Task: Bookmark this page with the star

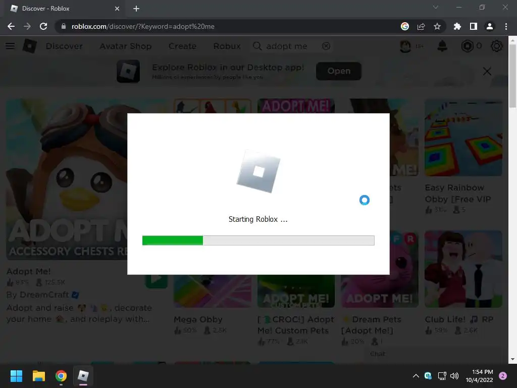Action: pyautogui.click(x=437, y=26)
